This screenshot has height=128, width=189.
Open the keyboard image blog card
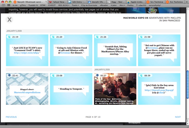27,89
